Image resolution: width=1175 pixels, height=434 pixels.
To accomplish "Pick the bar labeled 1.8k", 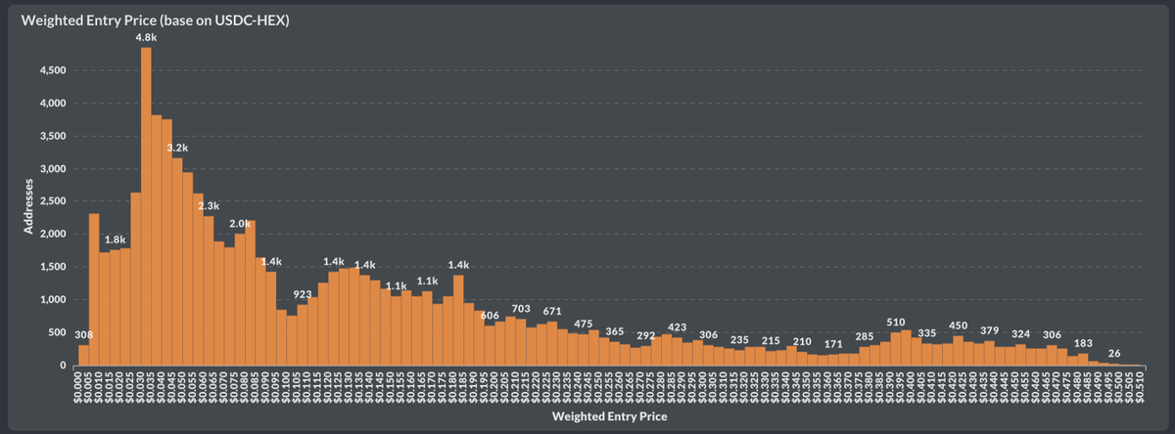I will point(115,307).
